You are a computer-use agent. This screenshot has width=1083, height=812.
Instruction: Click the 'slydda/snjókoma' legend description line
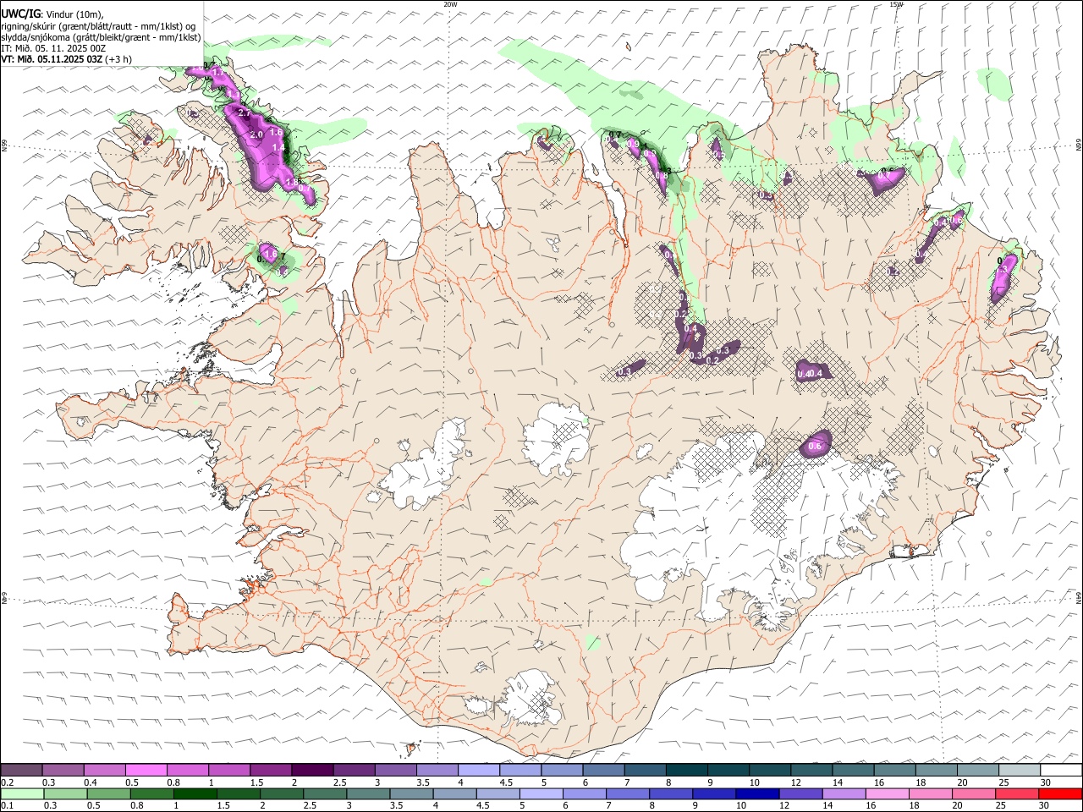pyautogui.click(x=101, y=37)
